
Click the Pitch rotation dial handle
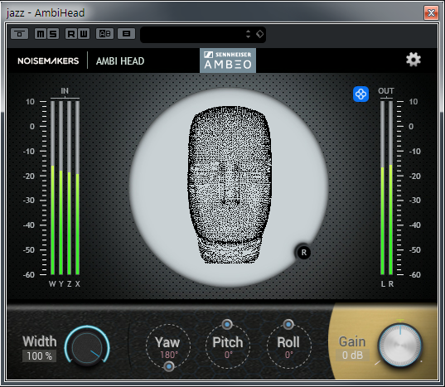[227, 324]
